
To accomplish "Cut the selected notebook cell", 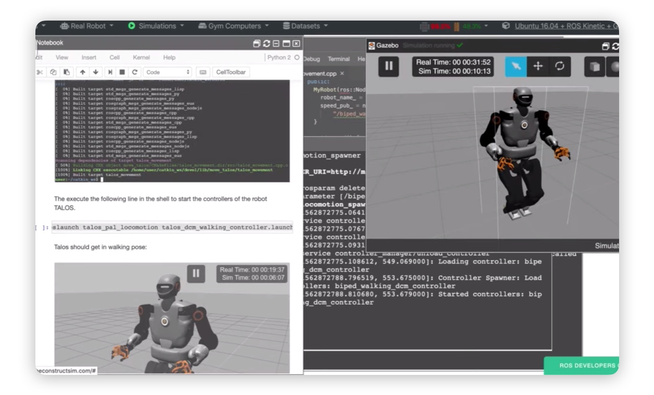I will (40, 72).
